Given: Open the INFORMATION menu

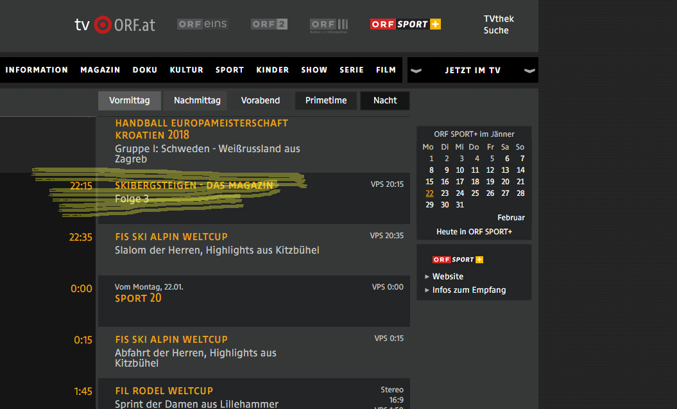Looking at the screenshot, I should 37,70.
